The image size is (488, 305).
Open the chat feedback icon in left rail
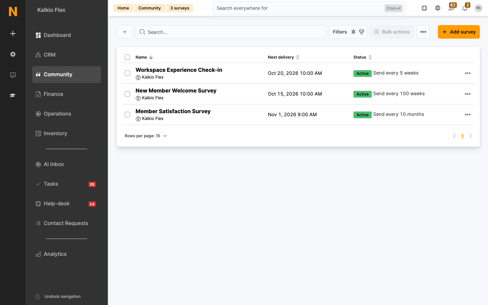[13, 75]
